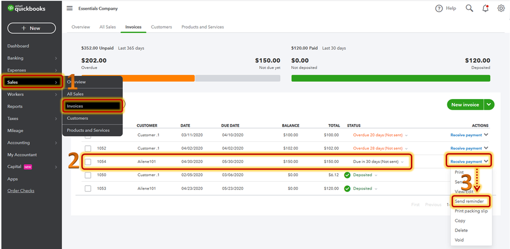Open the Help question mark icon

pyautogui.click(x=439, y=9)
